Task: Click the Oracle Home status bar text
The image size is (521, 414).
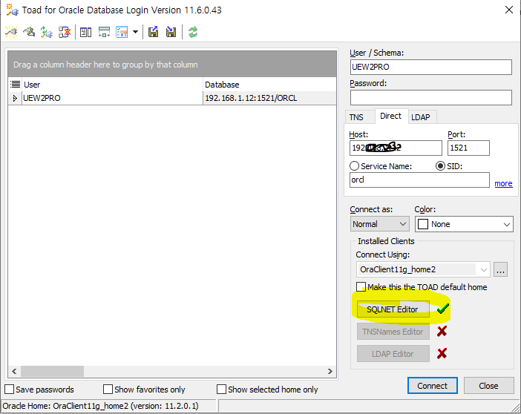Action: tap(101, 406)
